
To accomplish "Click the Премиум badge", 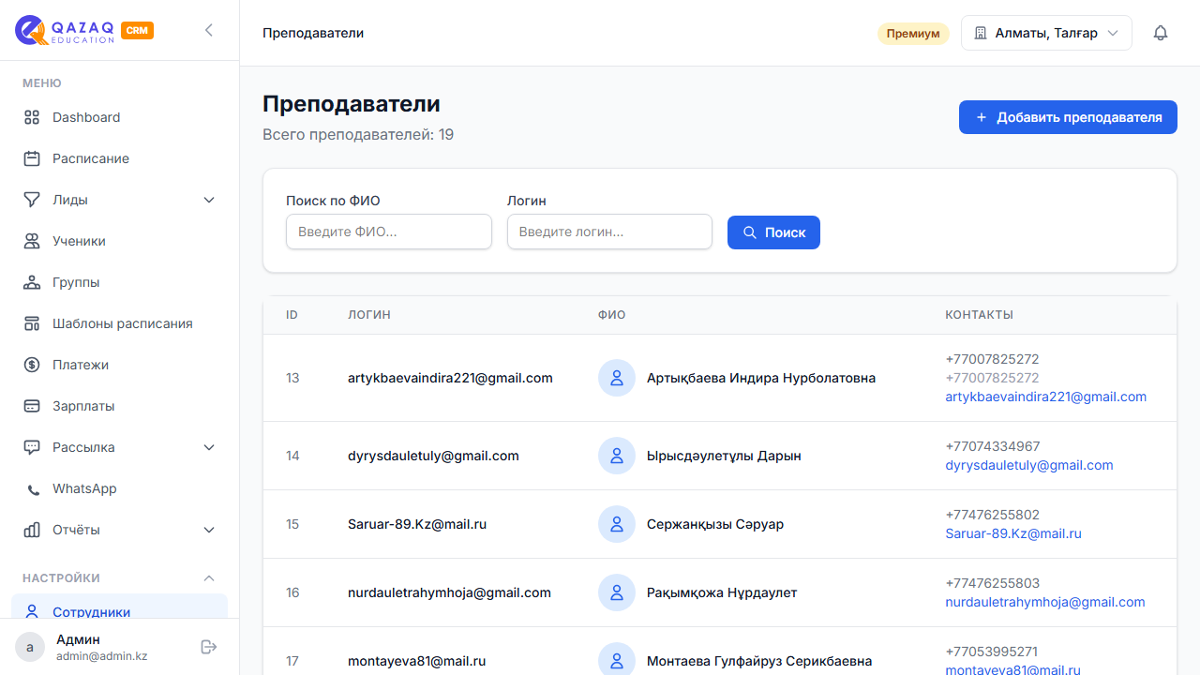I will 913,34.
